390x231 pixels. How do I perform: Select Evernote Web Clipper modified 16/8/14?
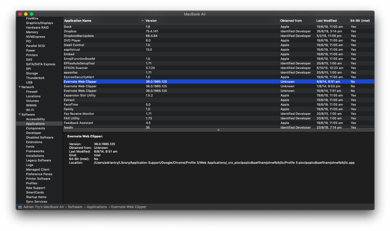219,91
